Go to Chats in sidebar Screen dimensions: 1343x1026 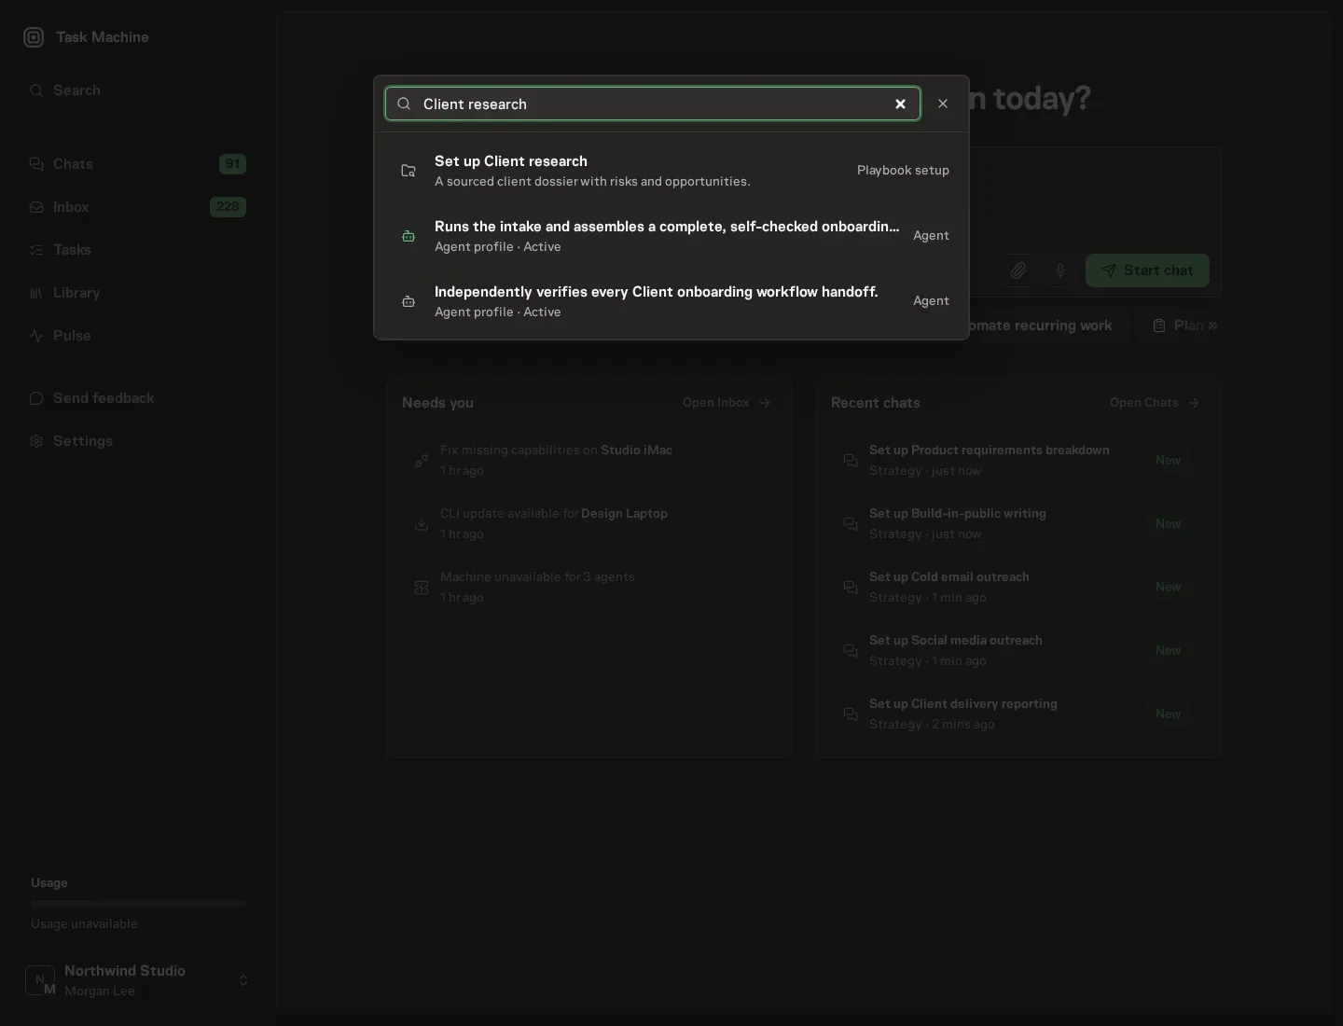138,164
